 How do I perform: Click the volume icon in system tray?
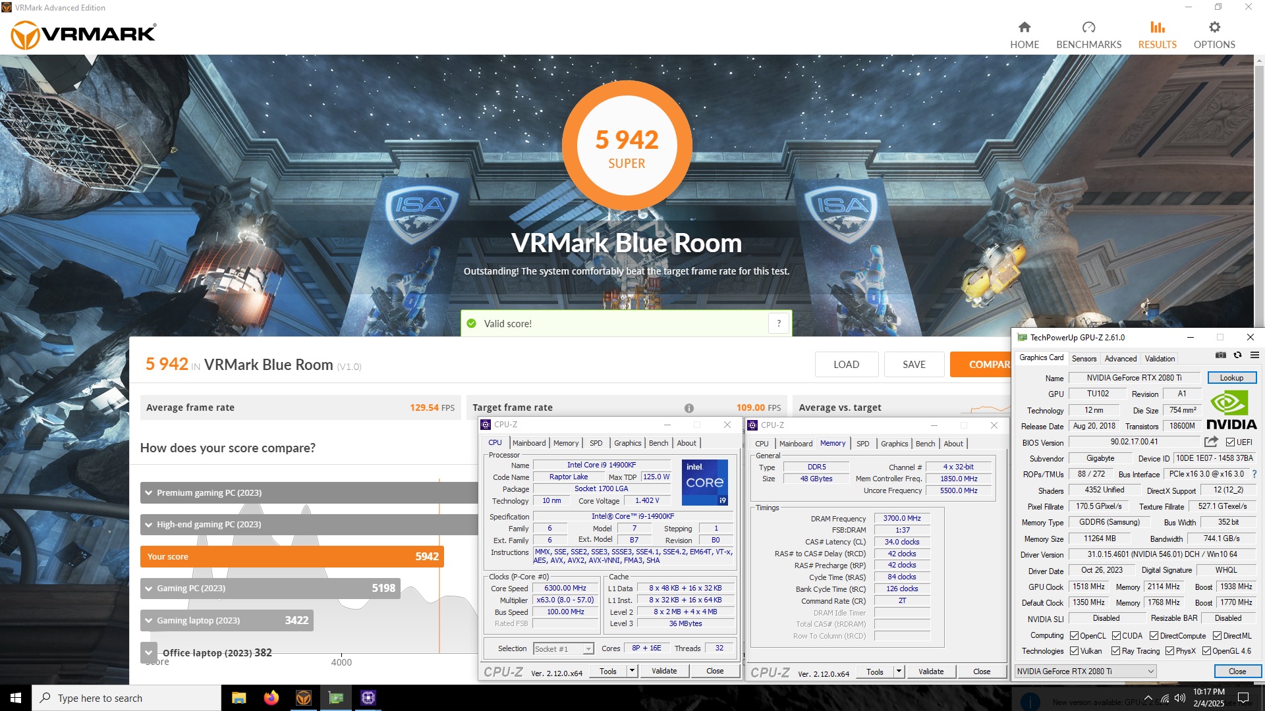point(1179,698)
